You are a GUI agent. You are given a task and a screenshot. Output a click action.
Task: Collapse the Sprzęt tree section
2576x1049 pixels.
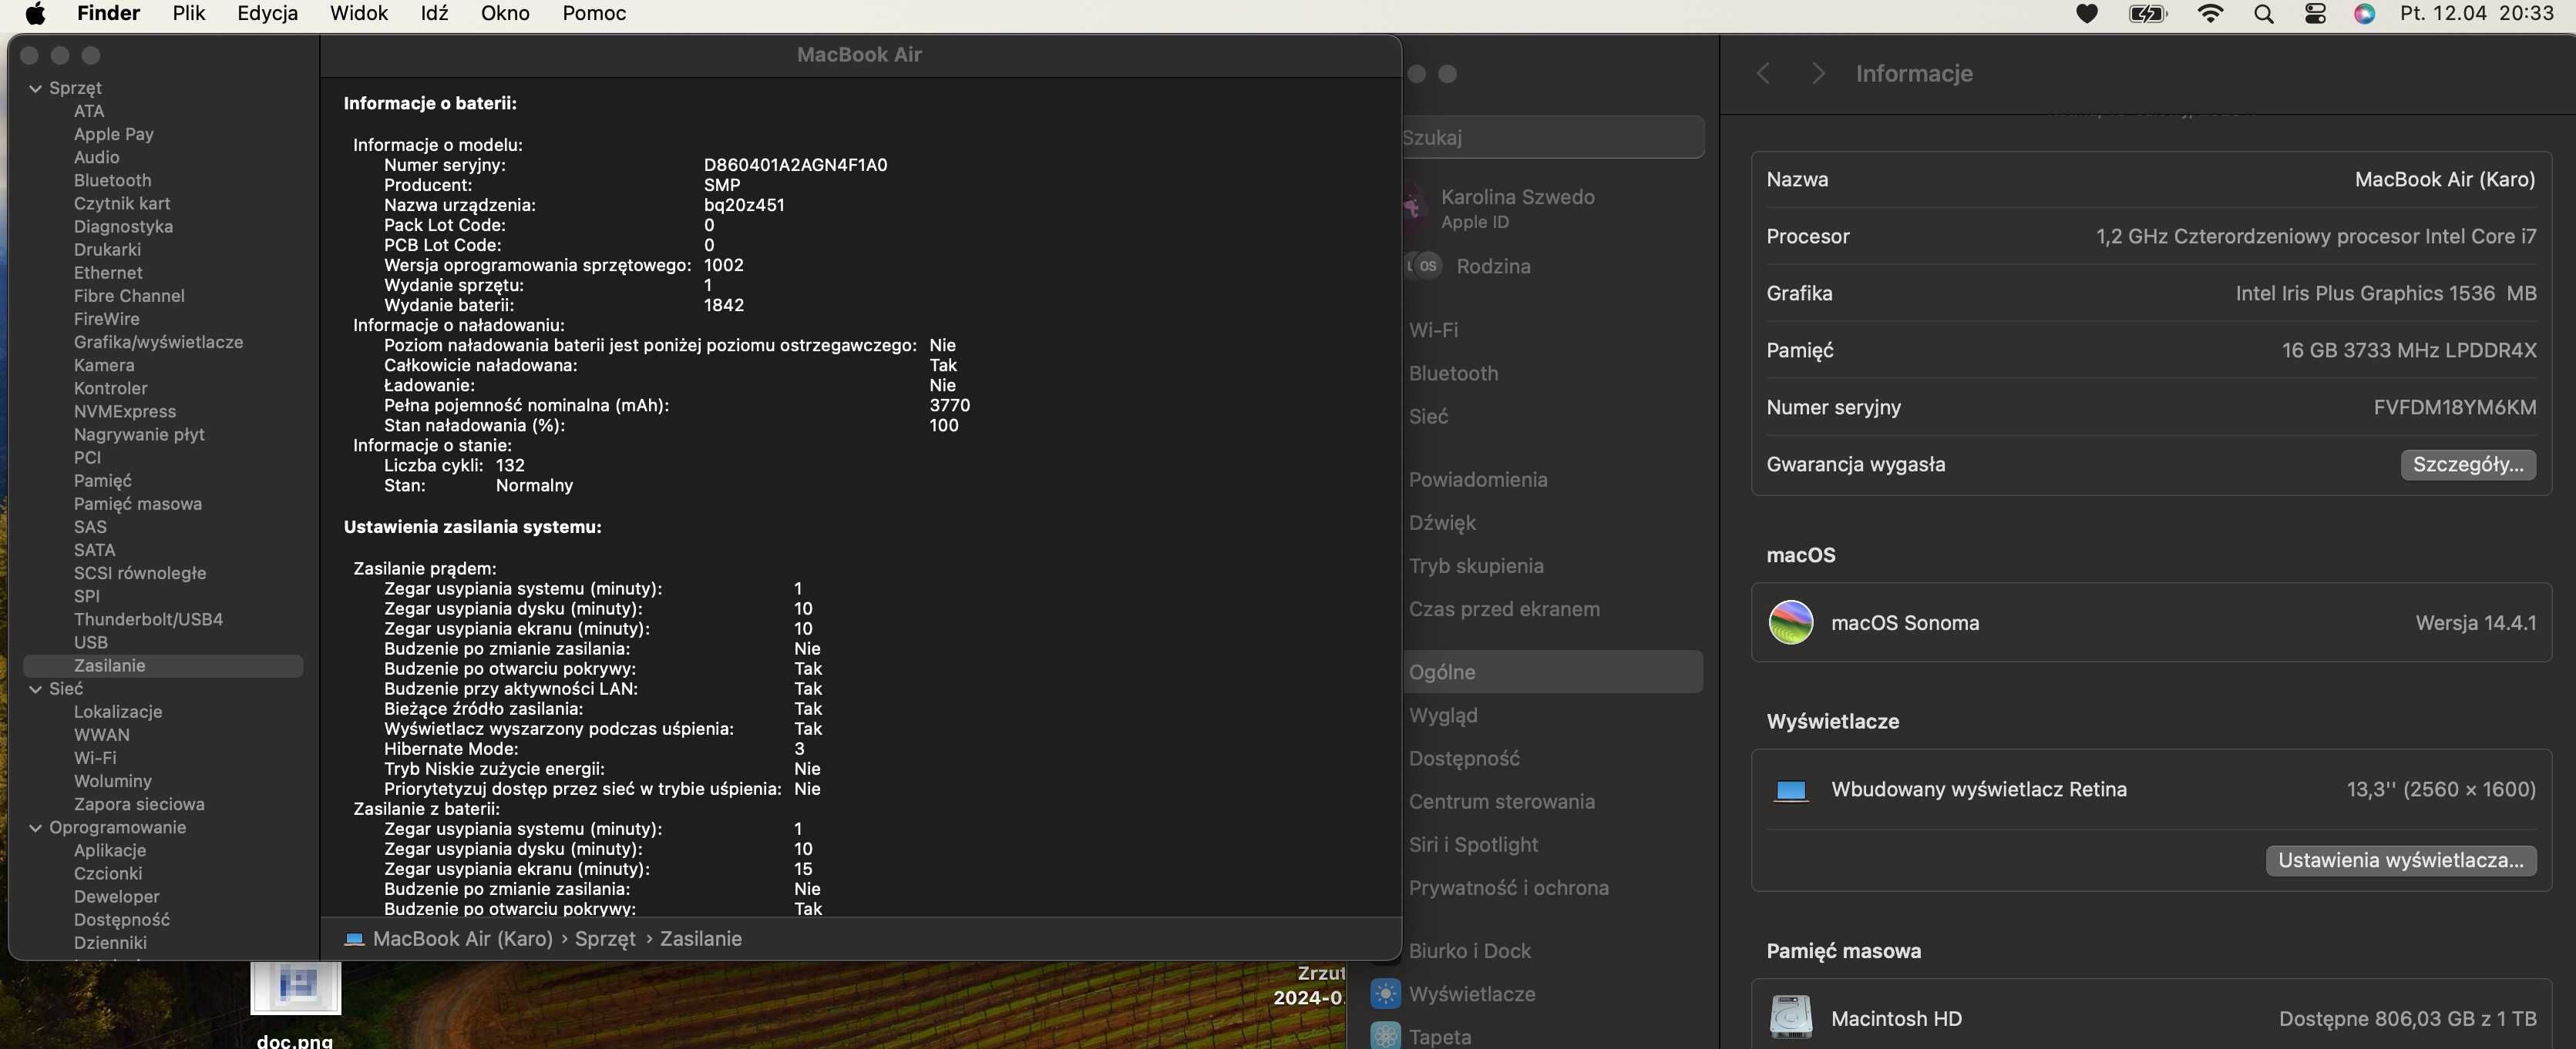(x=36, y=88)
